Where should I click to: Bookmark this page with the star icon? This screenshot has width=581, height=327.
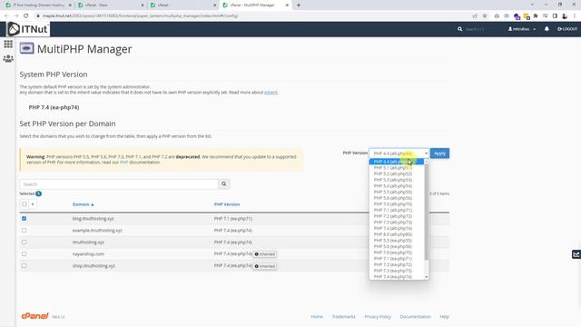(485, 16)
